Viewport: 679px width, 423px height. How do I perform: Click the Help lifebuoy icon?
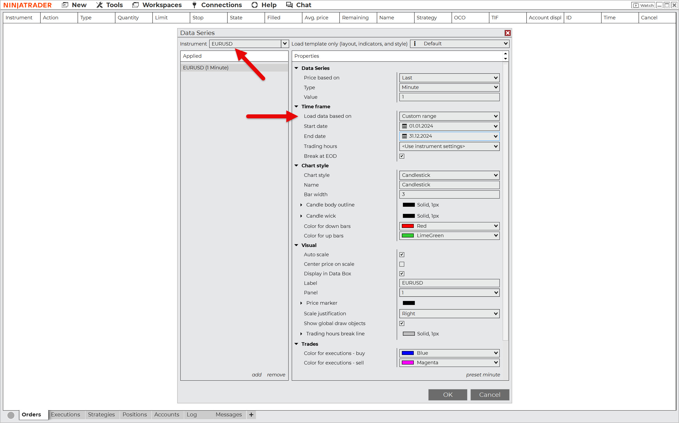pyautogui.click(x=254, y=5)
